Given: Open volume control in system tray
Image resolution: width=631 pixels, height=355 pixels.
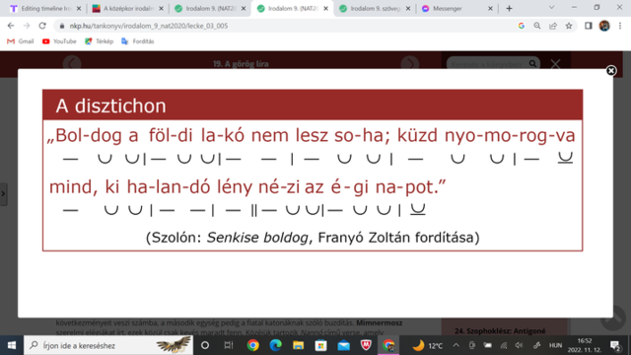Looking at the screenshot, I should pos(520,345).
